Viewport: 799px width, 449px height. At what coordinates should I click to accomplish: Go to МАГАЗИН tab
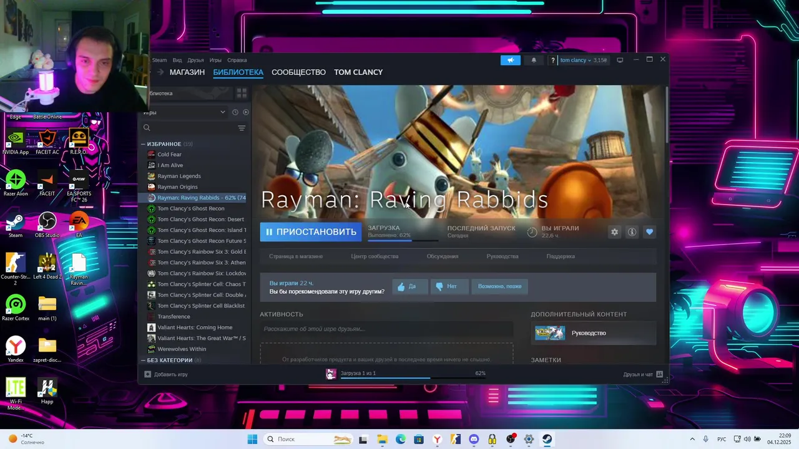click(x=187, y=72)
